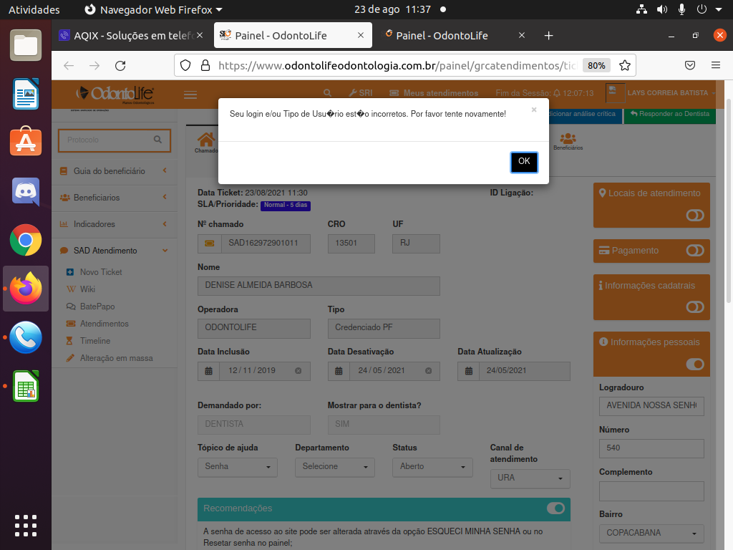Show applications grid in the dock
The image size is (733, 550).
[x=26, y=525]
